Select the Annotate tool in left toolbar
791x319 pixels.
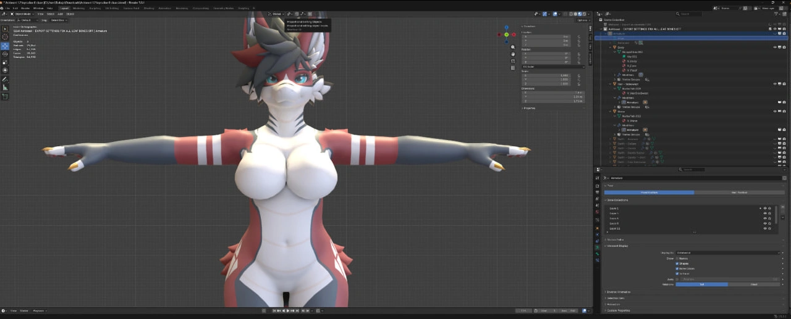click(x=5, y=80)
